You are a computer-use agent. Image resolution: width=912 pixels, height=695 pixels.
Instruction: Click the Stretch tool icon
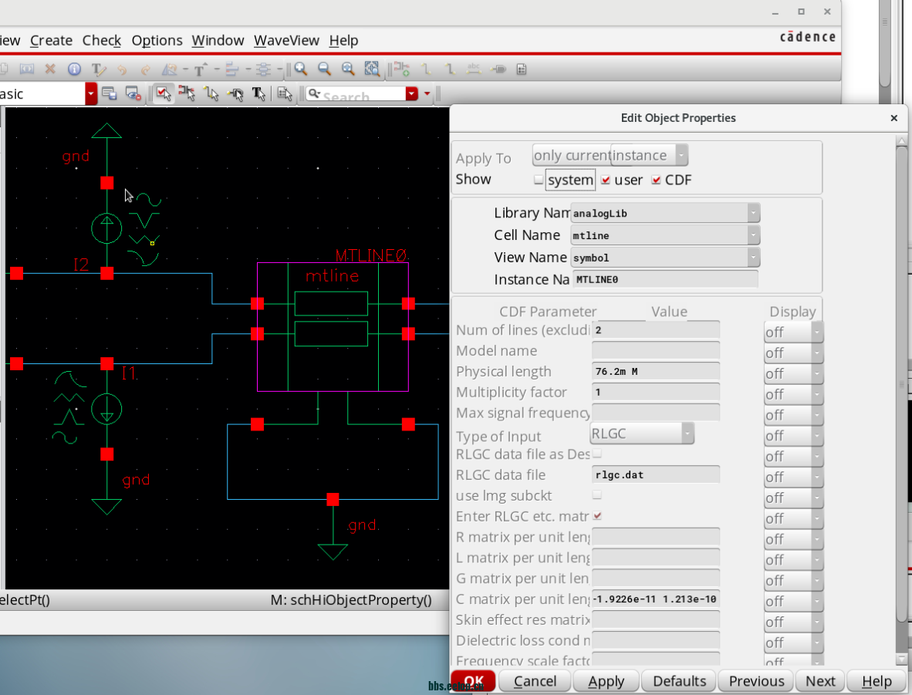tap(27, 69)
